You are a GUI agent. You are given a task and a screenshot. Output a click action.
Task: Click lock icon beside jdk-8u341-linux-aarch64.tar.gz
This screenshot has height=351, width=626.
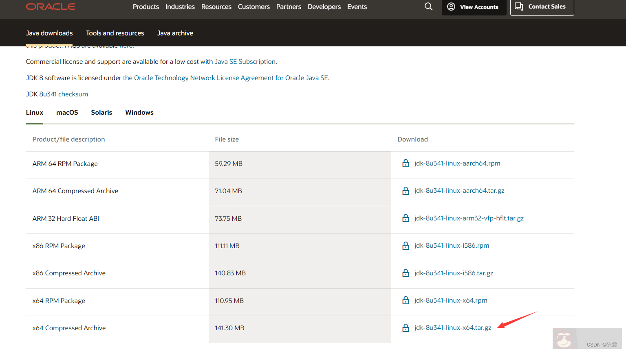406,191
